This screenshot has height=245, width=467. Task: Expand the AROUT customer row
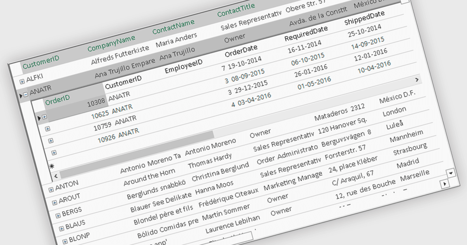point(54,202)
